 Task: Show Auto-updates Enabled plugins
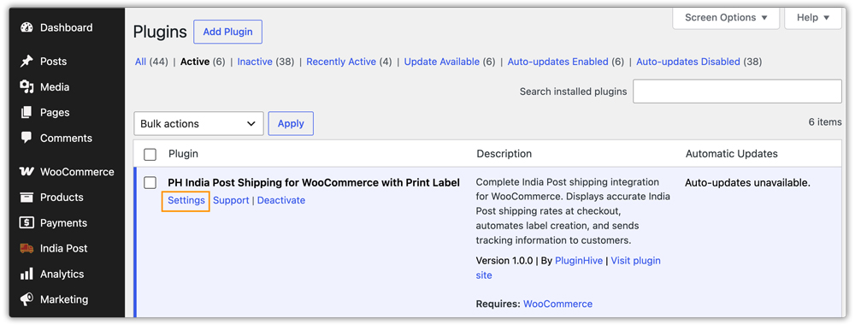point(557,62)
